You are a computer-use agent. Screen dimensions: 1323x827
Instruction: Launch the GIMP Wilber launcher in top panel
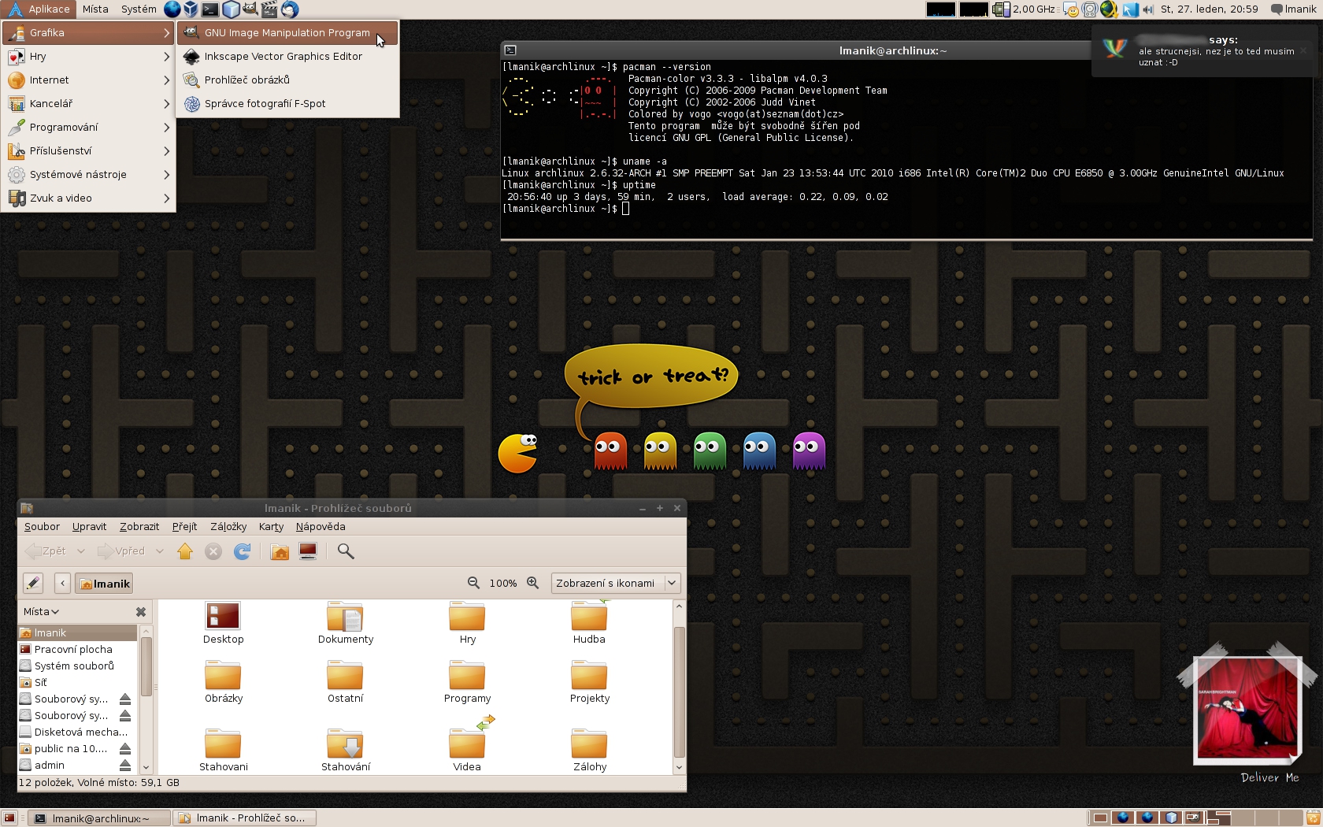click(250, 9)
